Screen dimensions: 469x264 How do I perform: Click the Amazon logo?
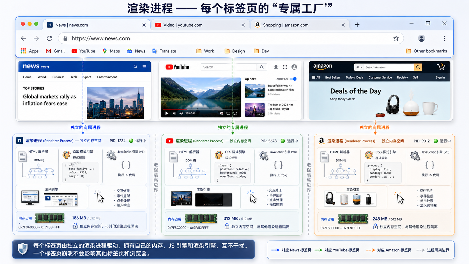pyautogui.click(x=323, y=67)
